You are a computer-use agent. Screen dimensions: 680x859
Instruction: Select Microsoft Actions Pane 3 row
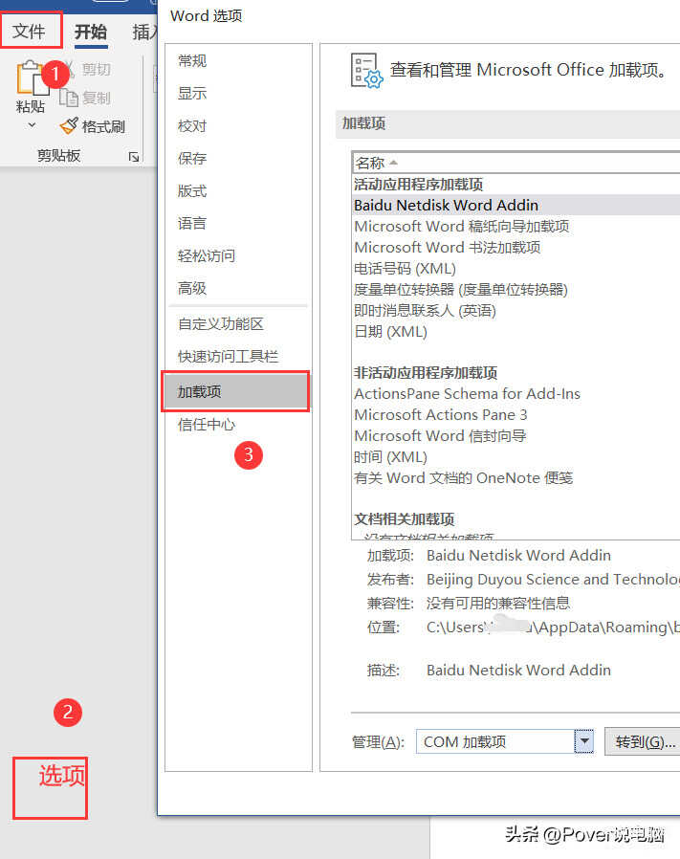coord(516,415)
